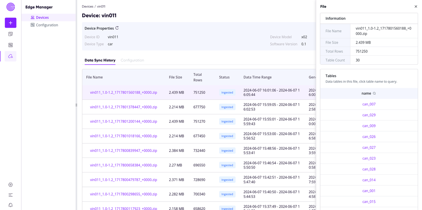Click Ingested status for 751250 rows file
Image resolution: width=422 pixels, height=210 pixels.
(227, 93)
